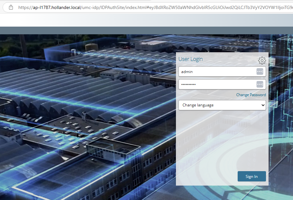Open login settings gear icon

(262, 61)
